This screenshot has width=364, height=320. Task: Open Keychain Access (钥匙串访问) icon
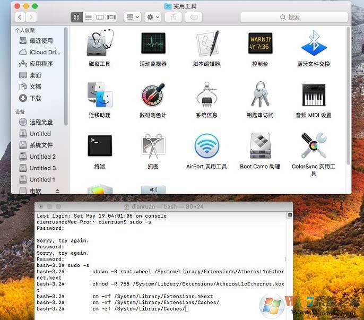coord(260,95)
